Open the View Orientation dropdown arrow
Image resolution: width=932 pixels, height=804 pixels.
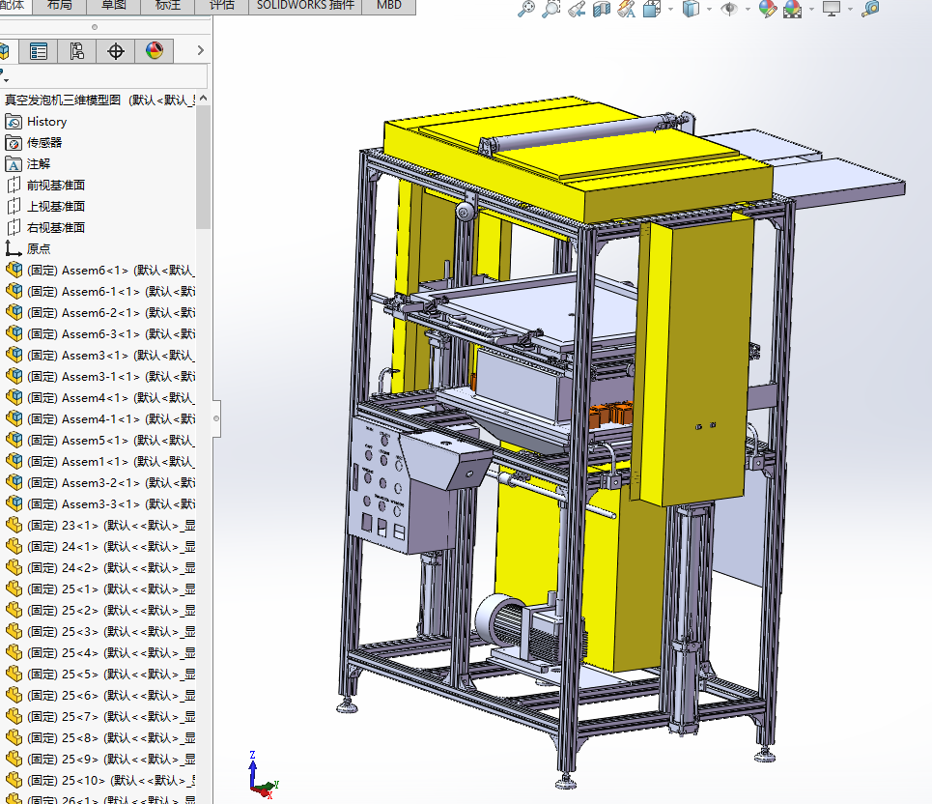pos(669,10)
